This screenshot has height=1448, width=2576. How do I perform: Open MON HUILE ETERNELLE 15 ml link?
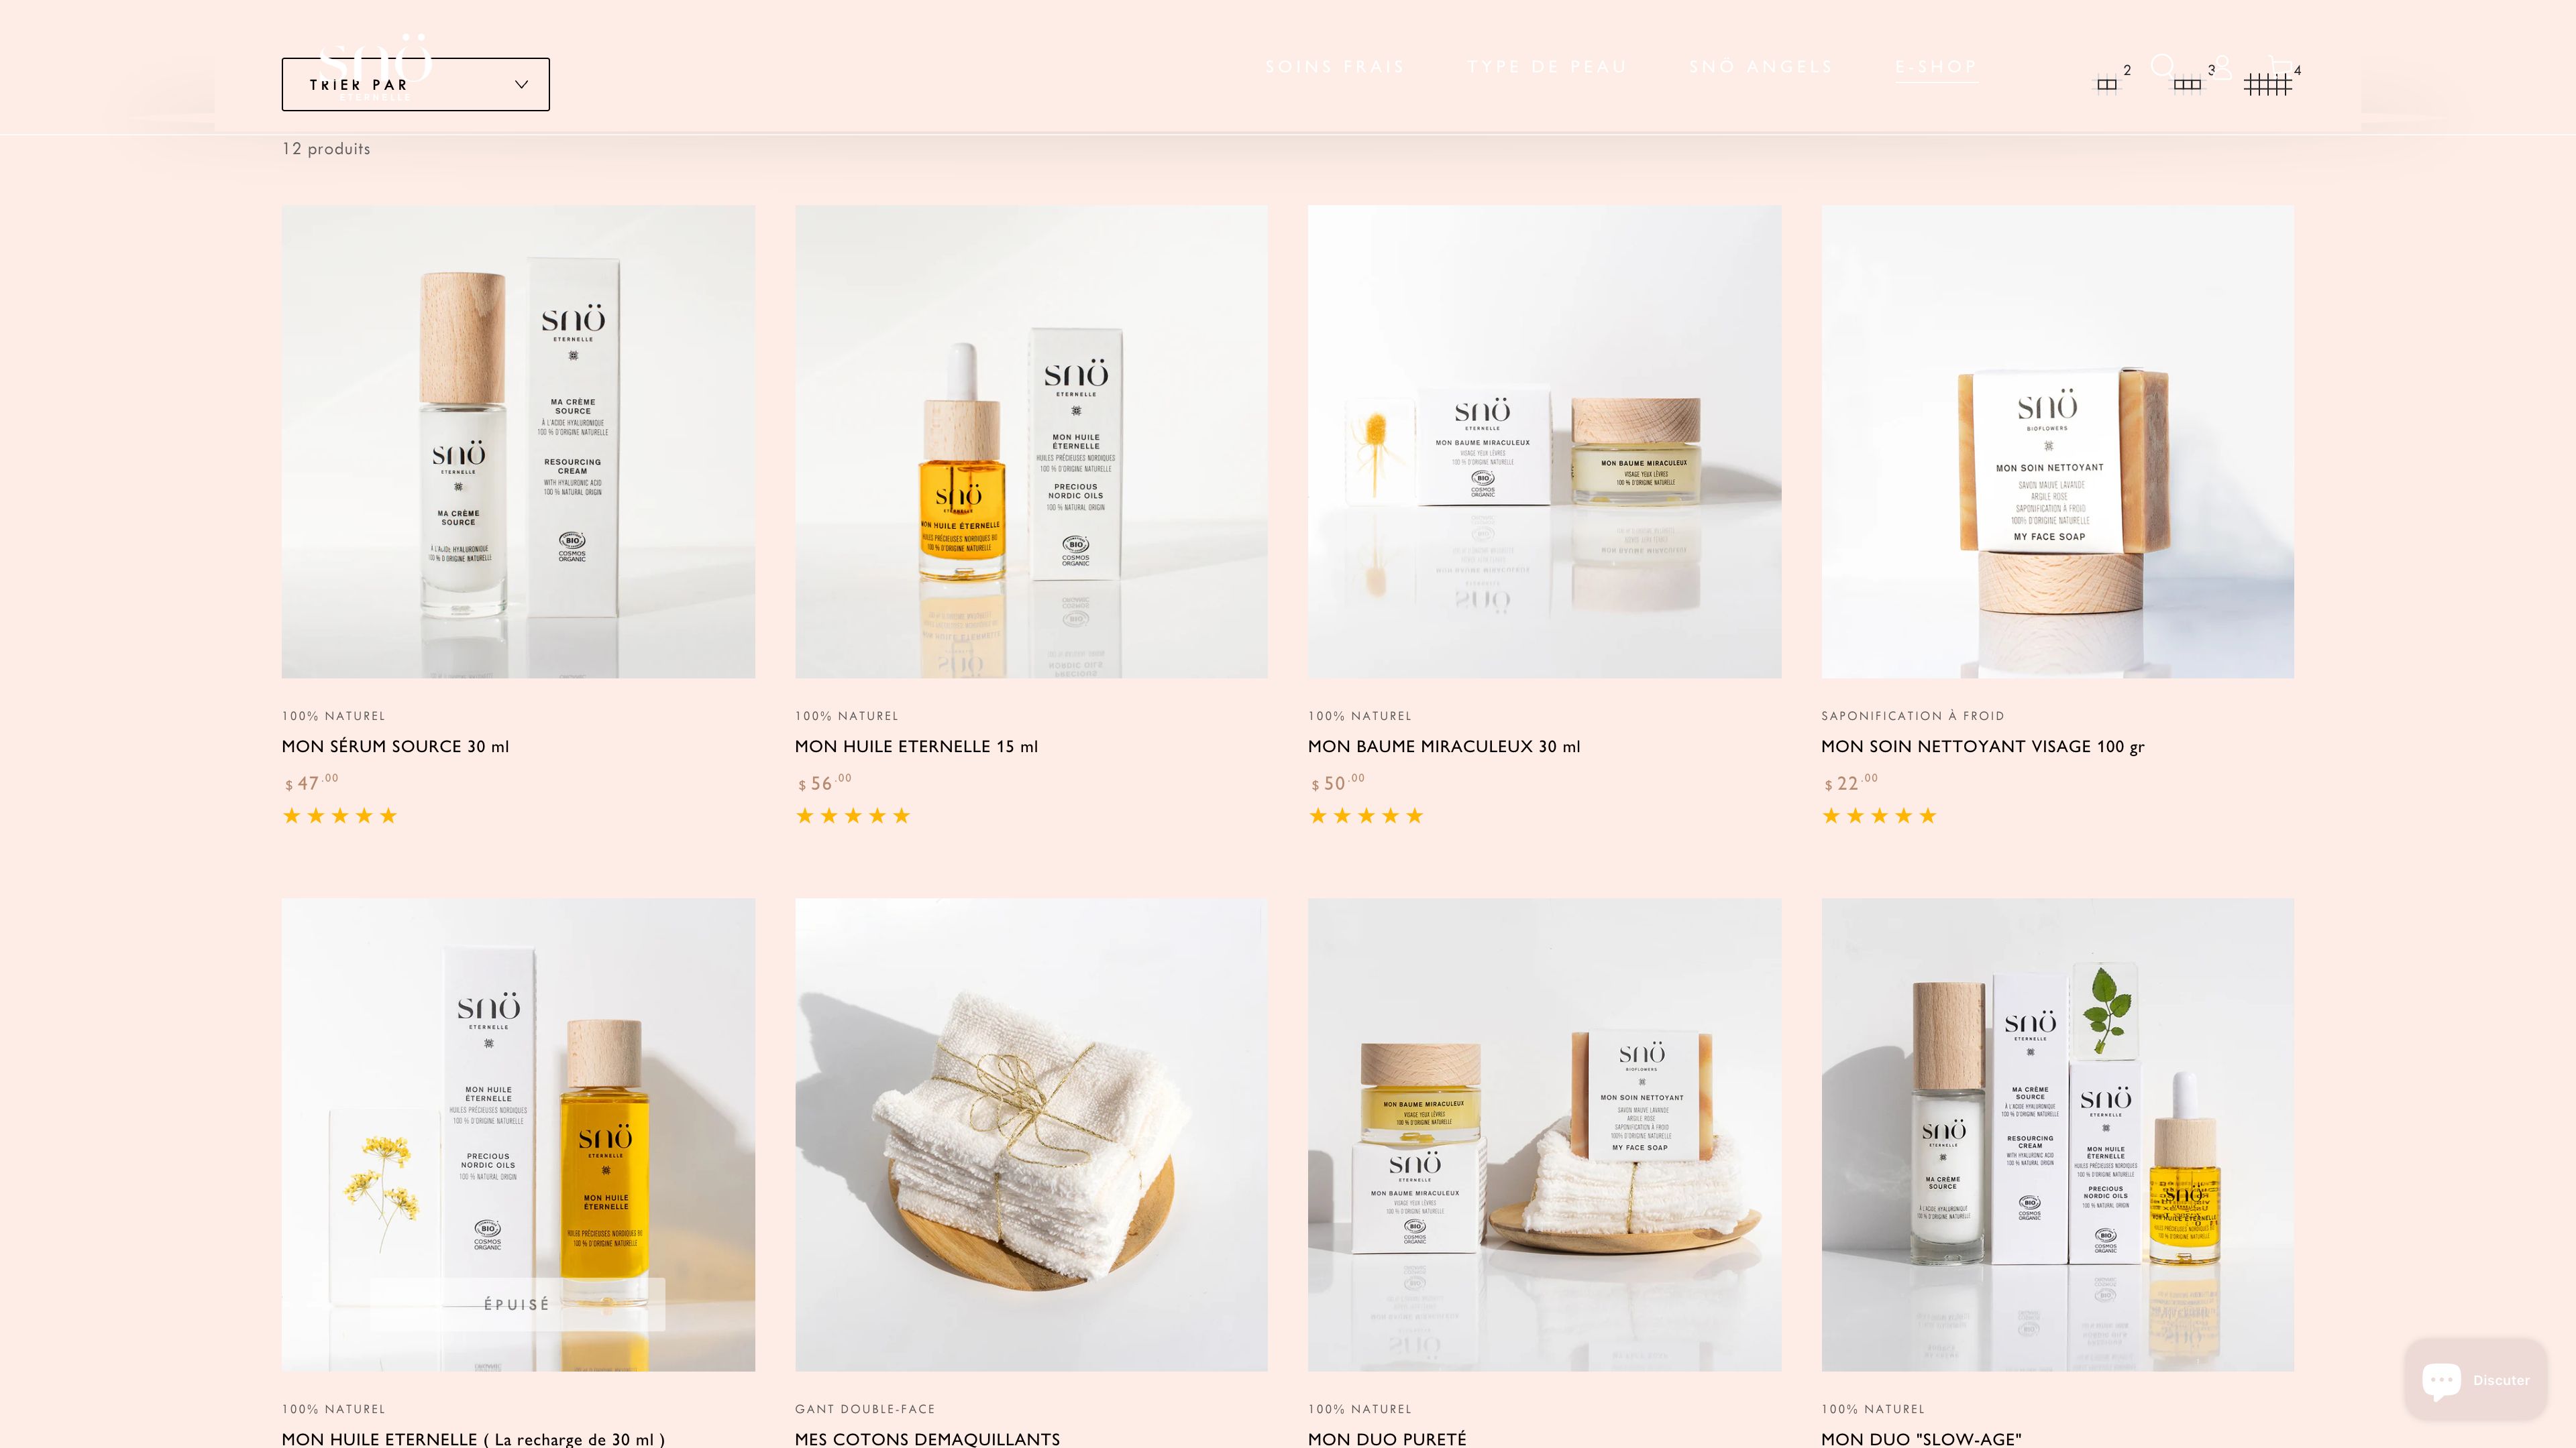click(916, 747)
